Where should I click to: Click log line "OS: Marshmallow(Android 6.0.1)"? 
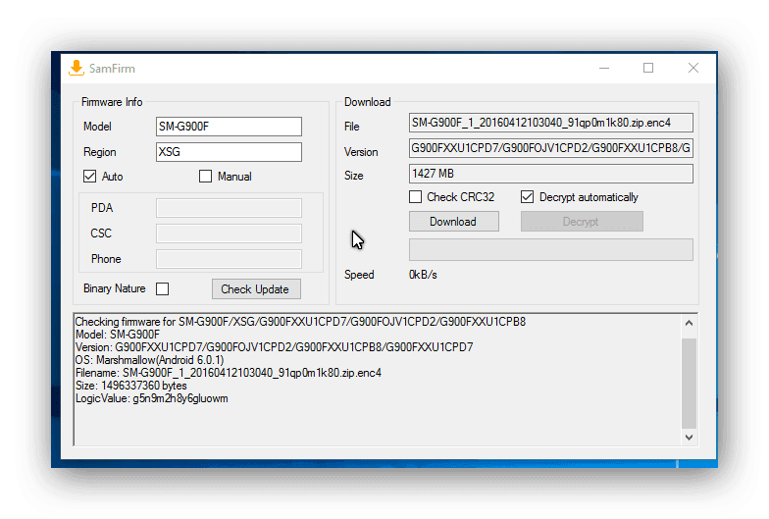coord(149,360)
